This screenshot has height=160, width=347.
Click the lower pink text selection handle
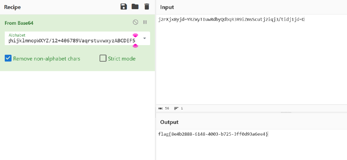(x=135, y=46)
